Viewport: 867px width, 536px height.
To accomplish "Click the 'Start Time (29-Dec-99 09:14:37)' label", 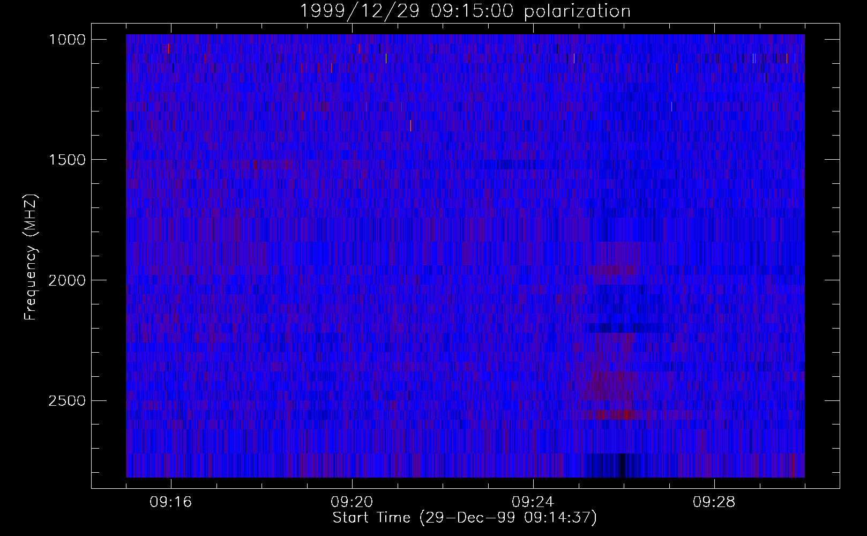I will click(x=465, y=518).
